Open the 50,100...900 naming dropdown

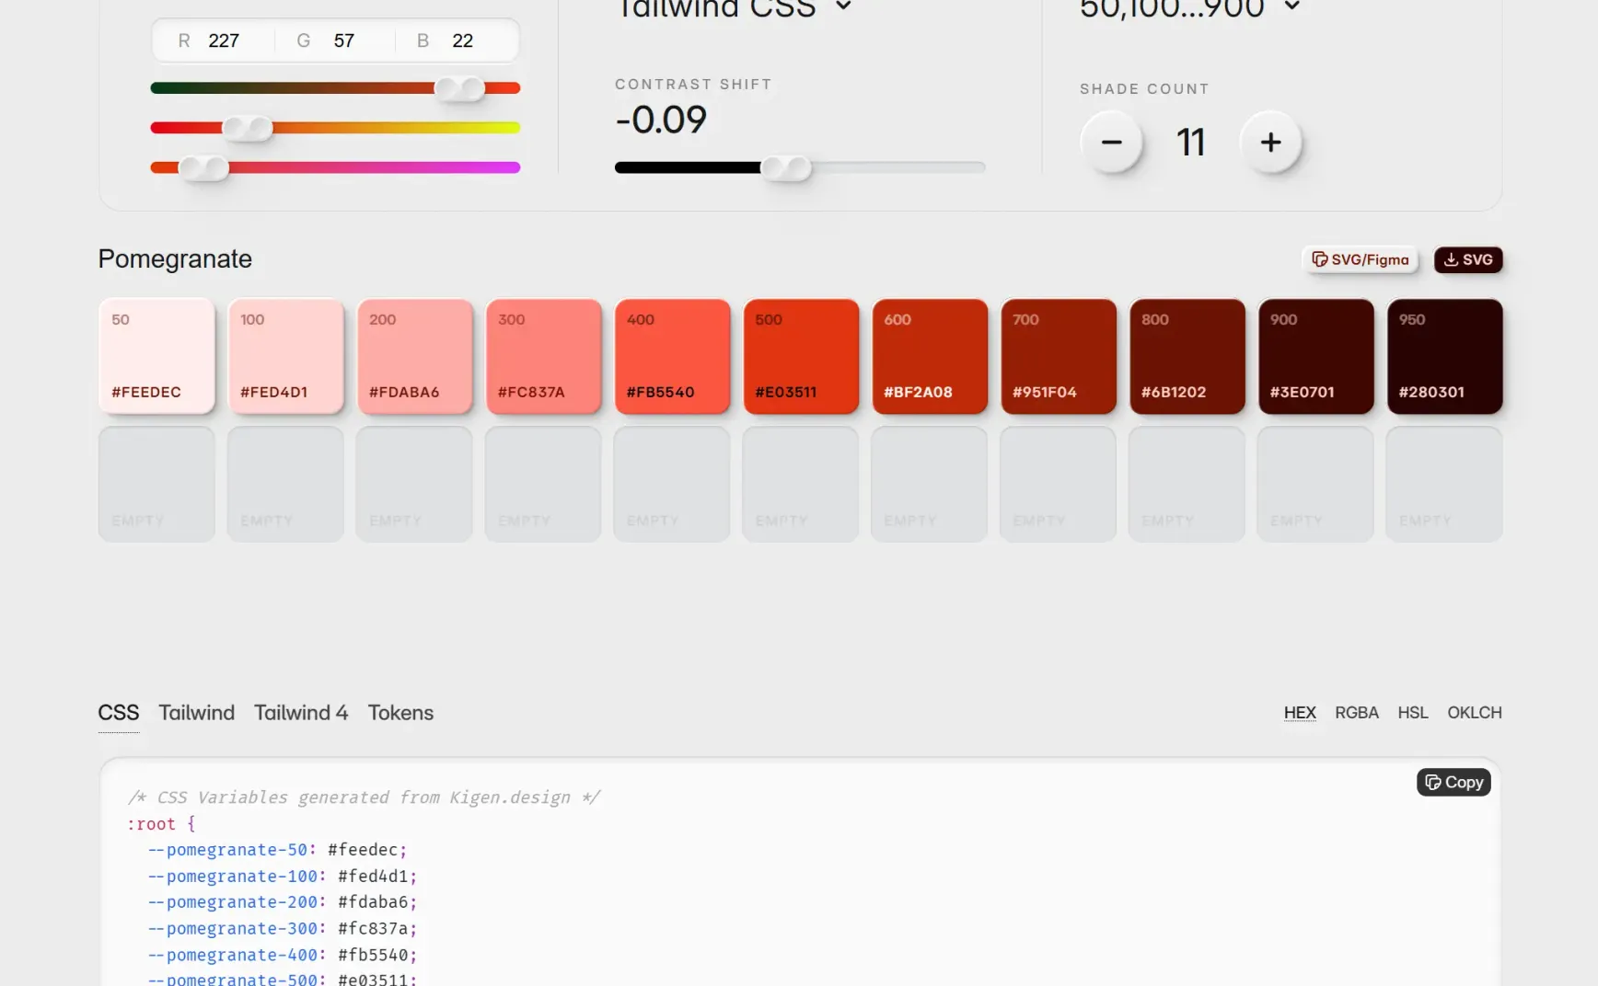click(1189, 7)
